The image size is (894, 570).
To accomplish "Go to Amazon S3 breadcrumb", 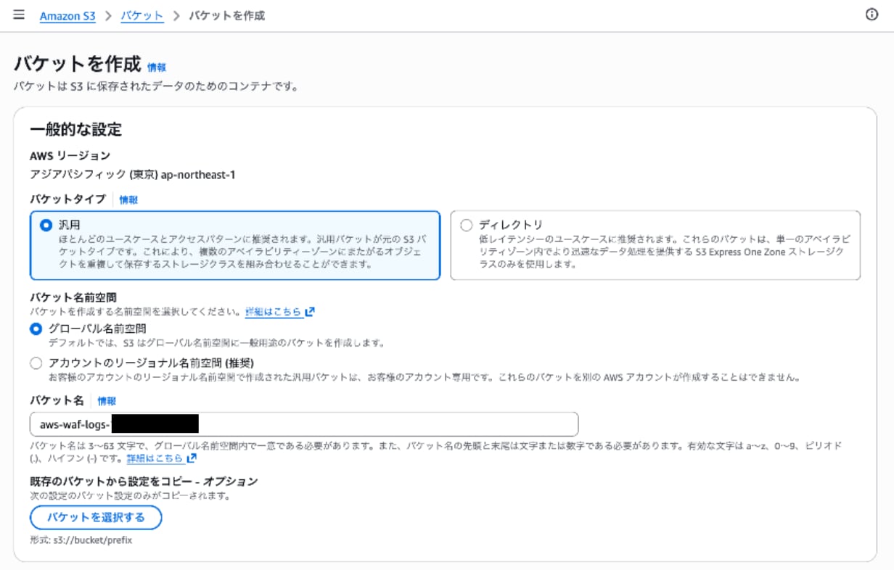I will [67, 16].
